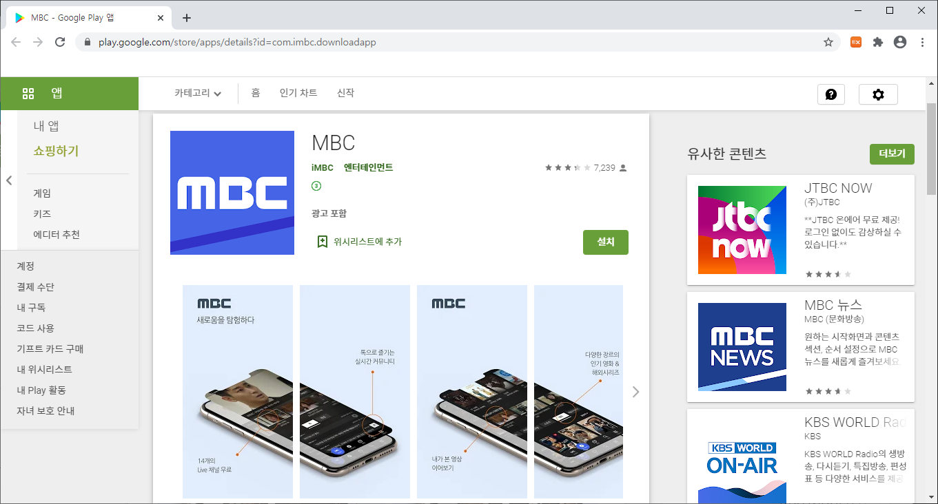Select 내 앱 in sidebar
Screen dimensions: 938x504
[x=46, y=126]
